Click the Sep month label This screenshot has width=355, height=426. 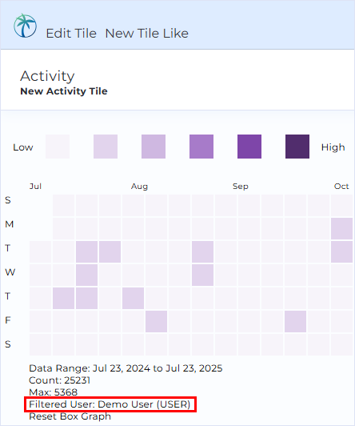pos(241,187)
